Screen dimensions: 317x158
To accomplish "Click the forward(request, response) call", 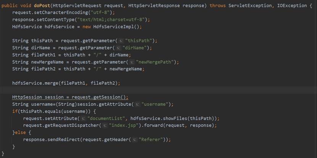I will pyautogui.click(x=179, y=125).
